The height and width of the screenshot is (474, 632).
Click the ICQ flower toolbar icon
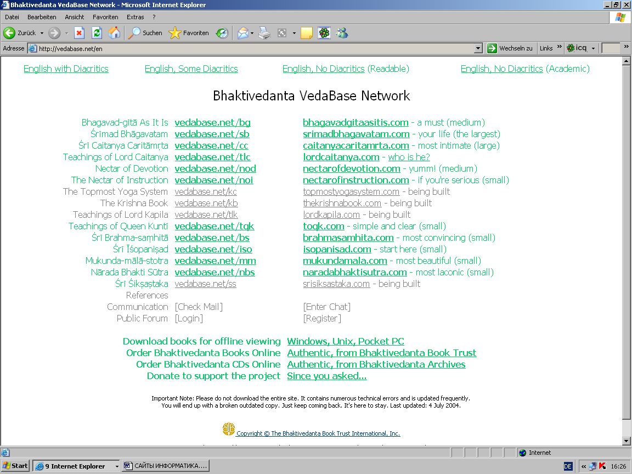coord(324,33)
